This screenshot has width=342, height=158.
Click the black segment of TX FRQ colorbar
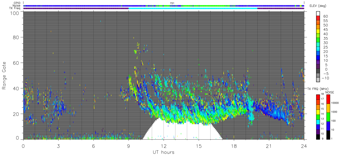(x=318, y=137)
